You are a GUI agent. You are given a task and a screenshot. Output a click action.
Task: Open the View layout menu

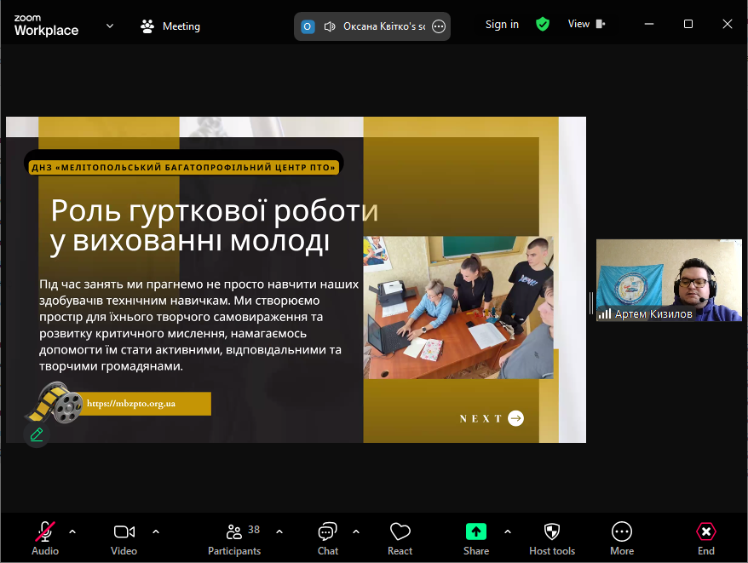click(x=586, y=24)
